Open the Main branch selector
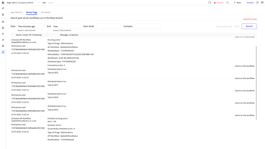 [238, 3]
